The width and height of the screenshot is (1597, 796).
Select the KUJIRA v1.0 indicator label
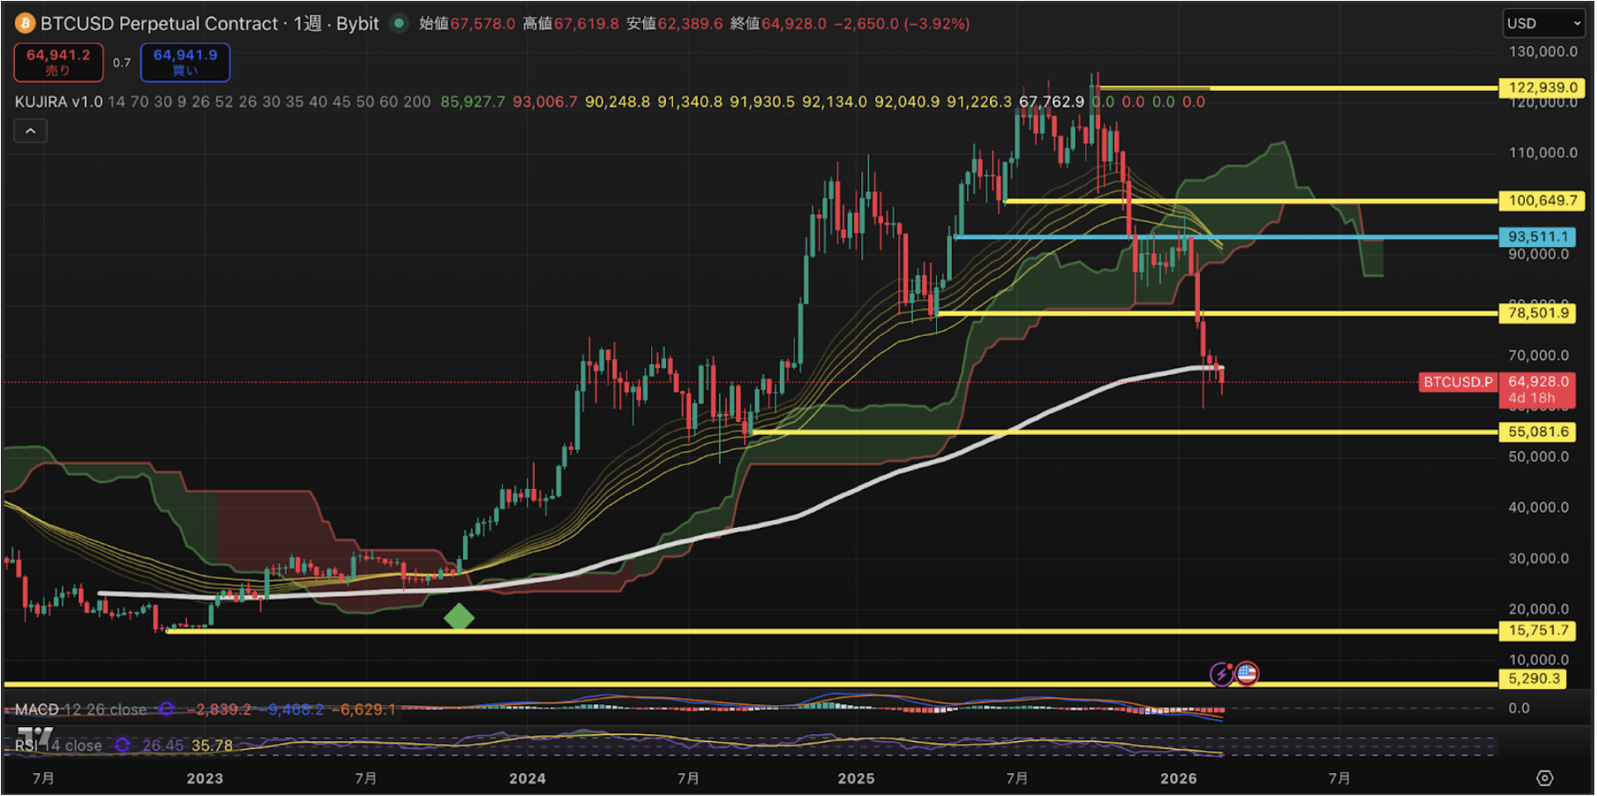point(58,101)
